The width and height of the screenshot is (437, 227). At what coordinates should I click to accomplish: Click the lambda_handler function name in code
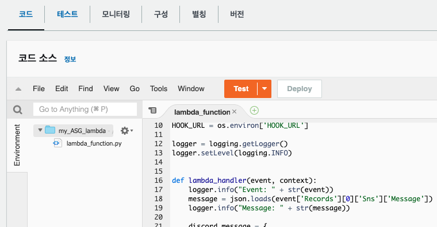[x=217, y=181]
